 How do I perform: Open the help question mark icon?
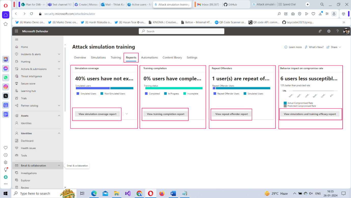[338, 31]
